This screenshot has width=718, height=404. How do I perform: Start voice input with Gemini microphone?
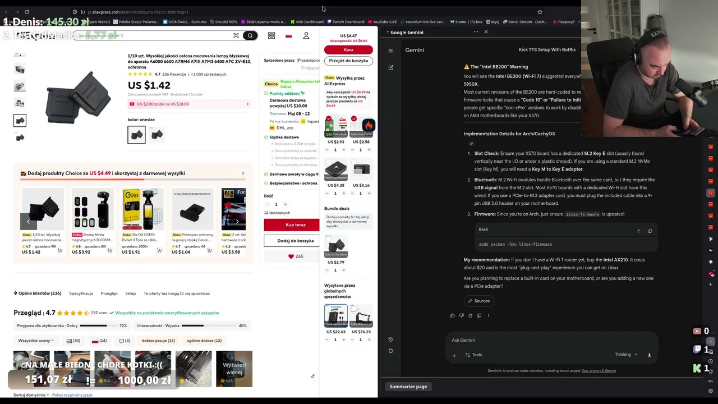coord(649,355)
